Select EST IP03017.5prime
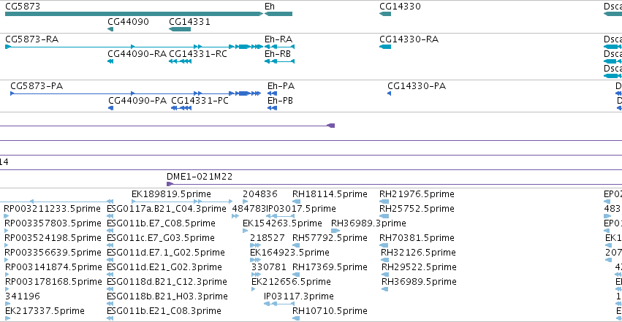Viewport: 622px width, 322px height. (301, 209)
